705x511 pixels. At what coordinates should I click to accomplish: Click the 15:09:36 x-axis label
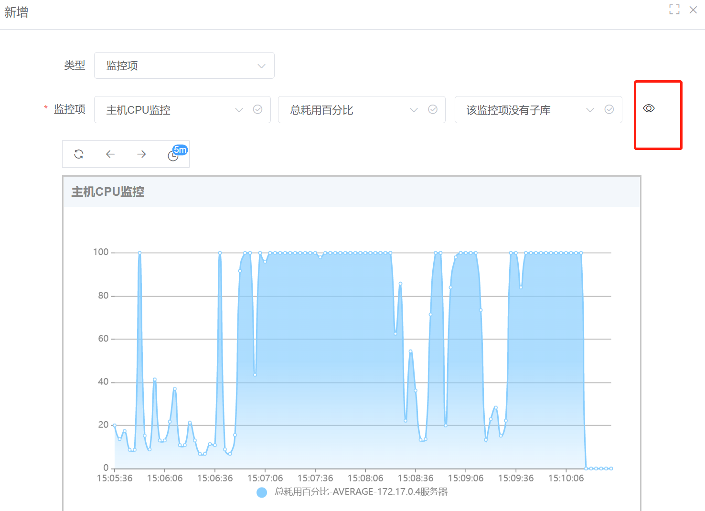(x=516, y=478)
